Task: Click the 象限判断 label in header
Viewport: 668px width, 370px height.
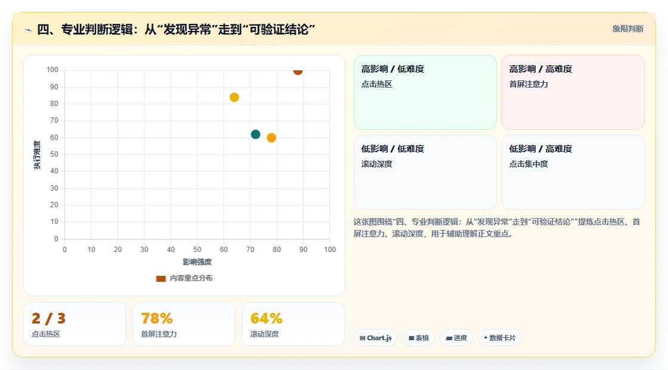Action: [x=627, y=29]
